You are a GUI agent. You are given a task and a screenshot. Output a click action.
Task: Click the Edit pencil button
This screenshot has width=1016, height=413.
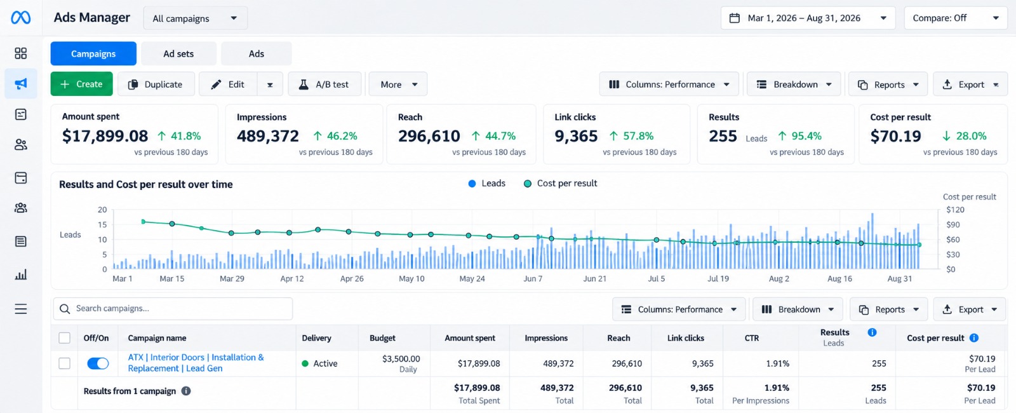pos(228,84)
